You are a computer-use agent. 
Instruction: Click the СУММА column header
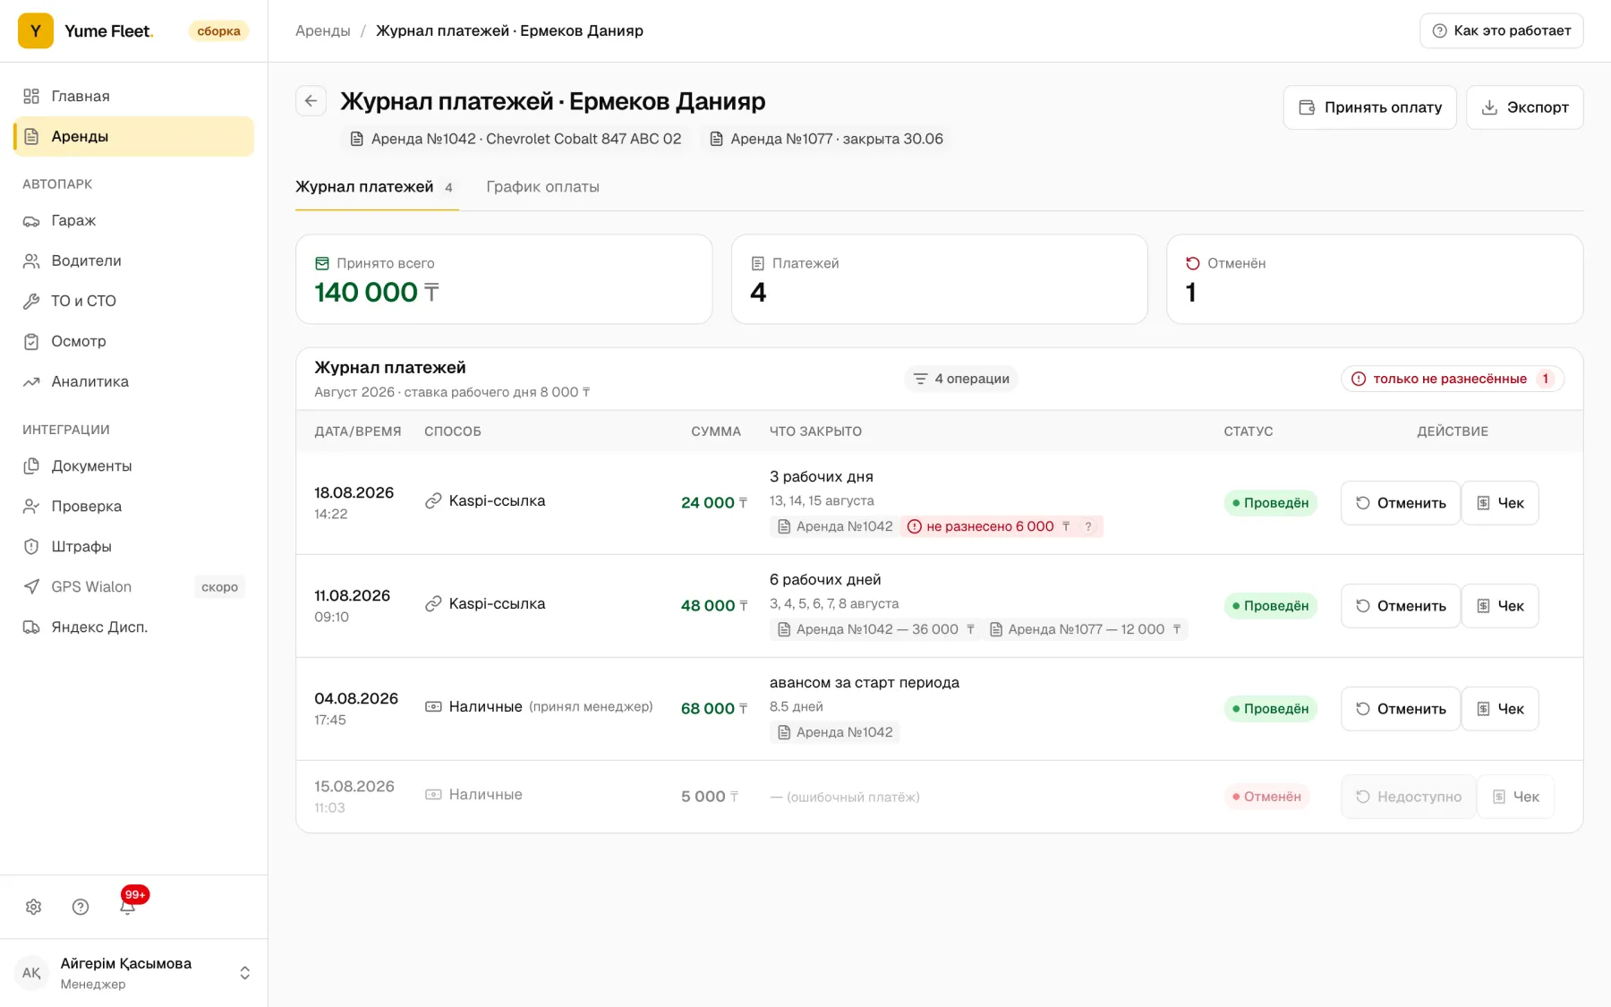click(x=716, y=431)
